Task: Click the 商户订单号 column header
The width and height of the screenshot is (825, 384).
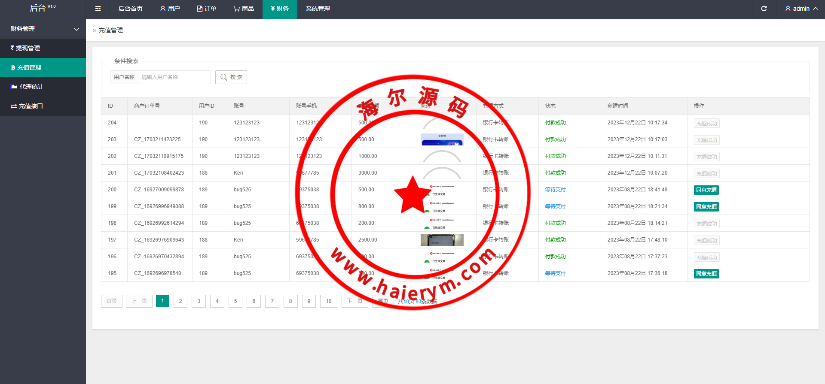Action: [x=147, y=106]
